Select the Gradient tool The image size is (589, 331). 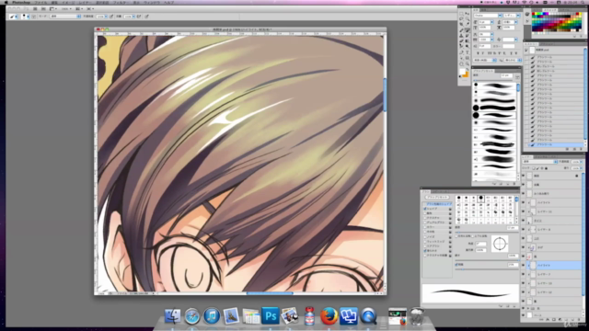point(468,40)
